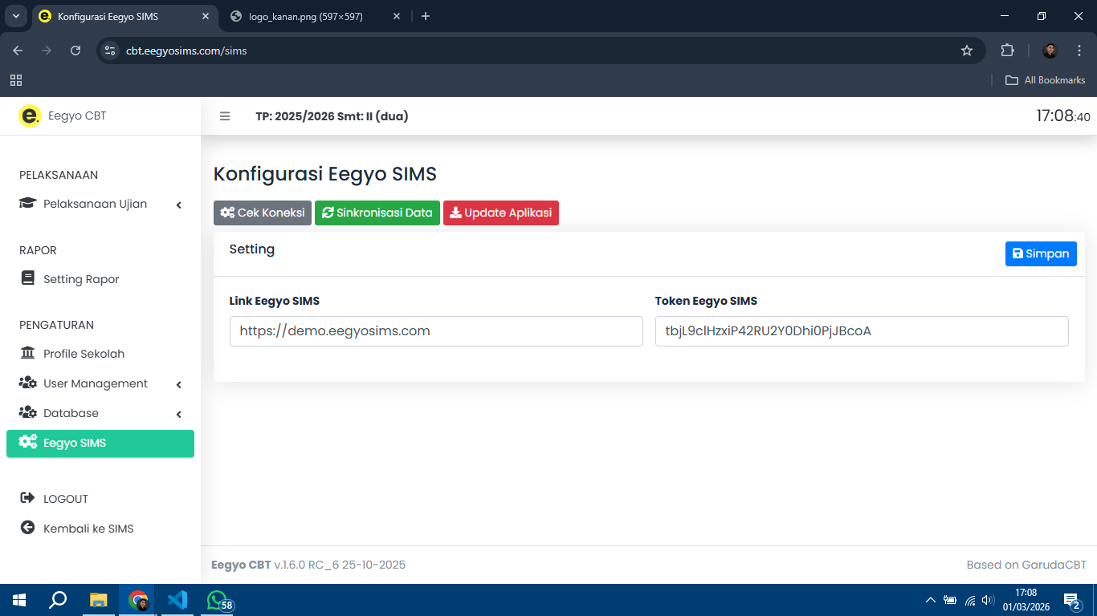Viewport: 1097px width, 616px height.
Task: Go back via Kembali ke SIMS
Action: click(x=88, y=529)
